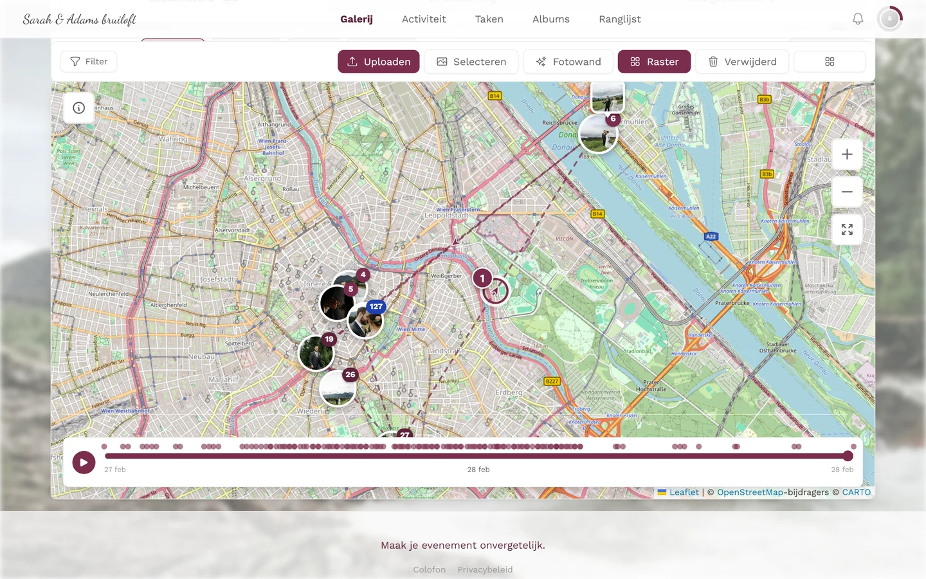Click the grid layout icon button
This screenshot has width=926, height=579.
(830, 62)
